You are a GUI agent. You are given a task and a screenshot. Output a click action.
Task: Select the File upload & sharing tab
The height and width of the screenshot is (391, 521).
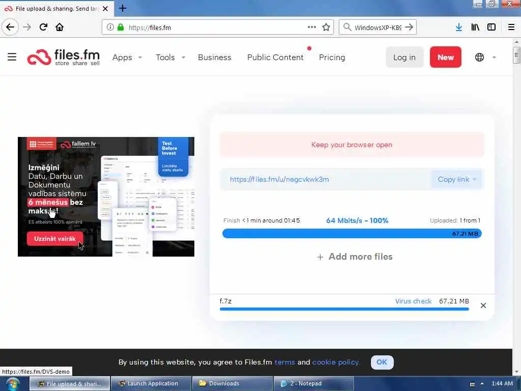pyautogui.click(x=57, y=9)
